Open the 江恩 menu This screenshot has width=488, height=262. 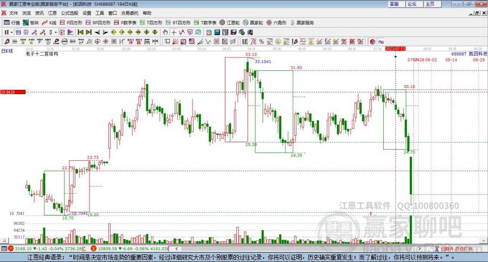(x=52, y=13)
